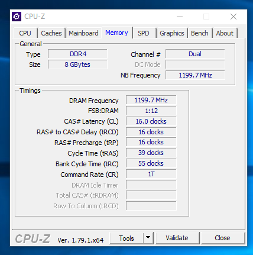
Task: Show the Graphics tab
Action: (x=172, y=33)
